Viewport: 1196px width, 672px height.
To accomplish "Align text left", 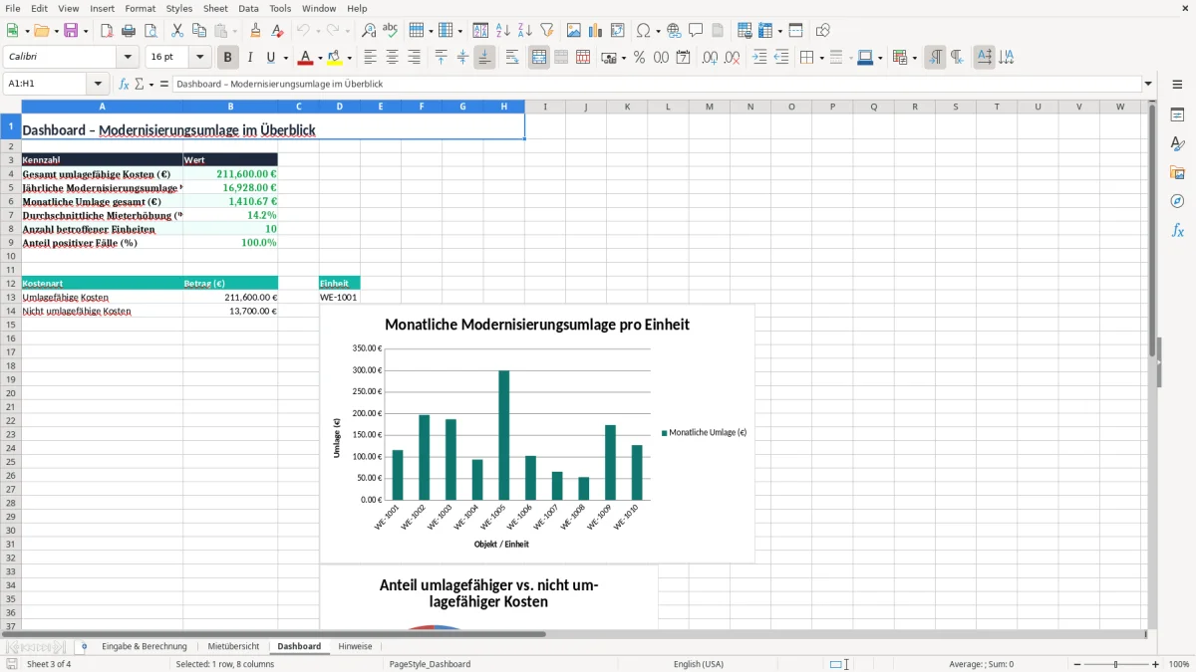I will pos(371,58).
